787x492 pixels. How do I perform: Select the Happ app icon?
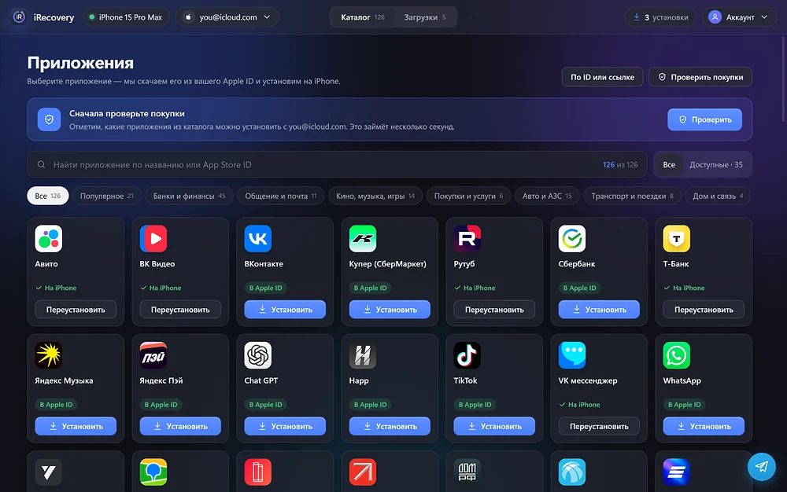[362, 355]
